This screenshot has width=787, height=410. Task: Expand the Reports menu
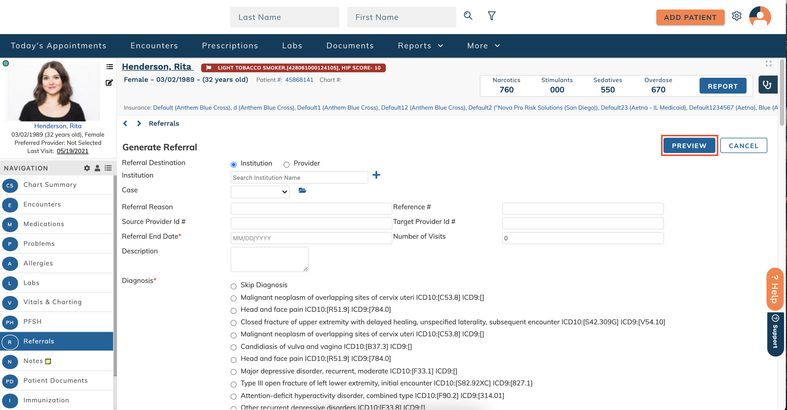[420, 46]
